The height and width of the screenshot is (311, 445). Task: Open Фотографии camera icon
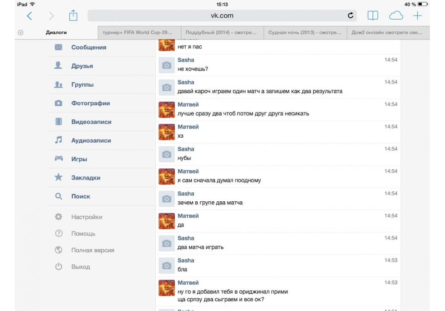58,103
